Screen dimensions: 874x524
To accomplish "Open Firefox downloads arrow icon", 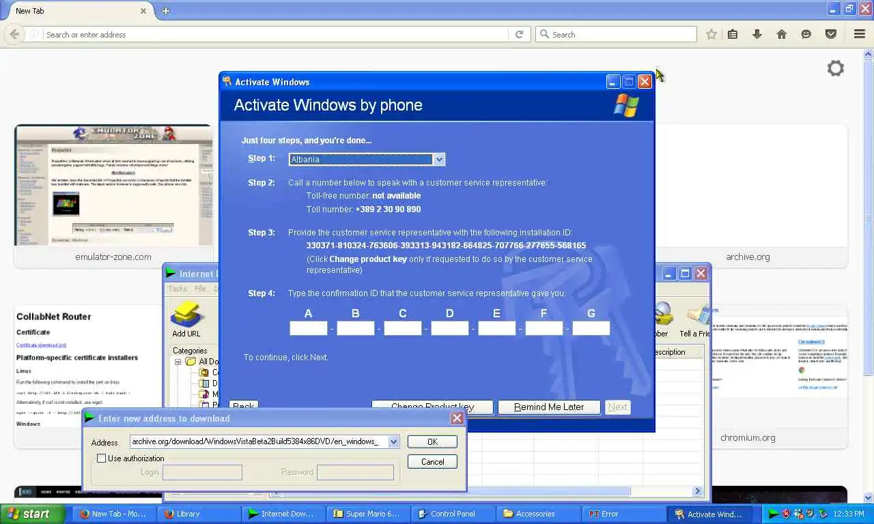I will pos(757,34).
